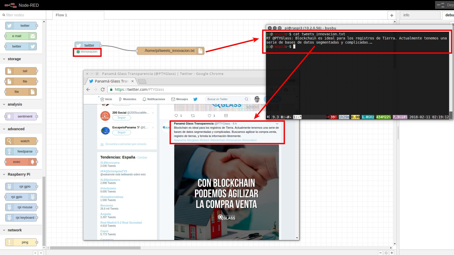This screenshot has width=454, height=255.
Task: Collapse the analysis palette category
Action: 4,104
